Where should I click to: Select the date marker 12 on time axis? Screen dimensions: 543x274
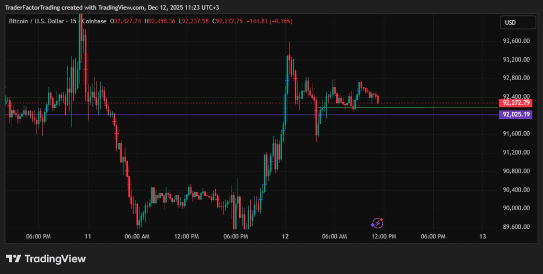tap(285, 236)
